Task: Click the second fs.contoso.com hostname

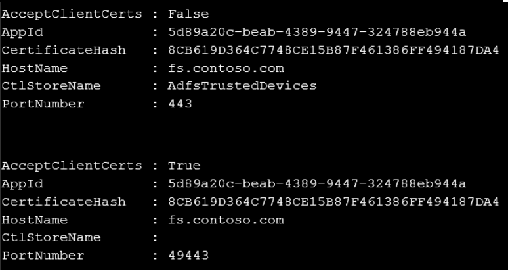Action: pyautogui.click(x=226, y=220)
